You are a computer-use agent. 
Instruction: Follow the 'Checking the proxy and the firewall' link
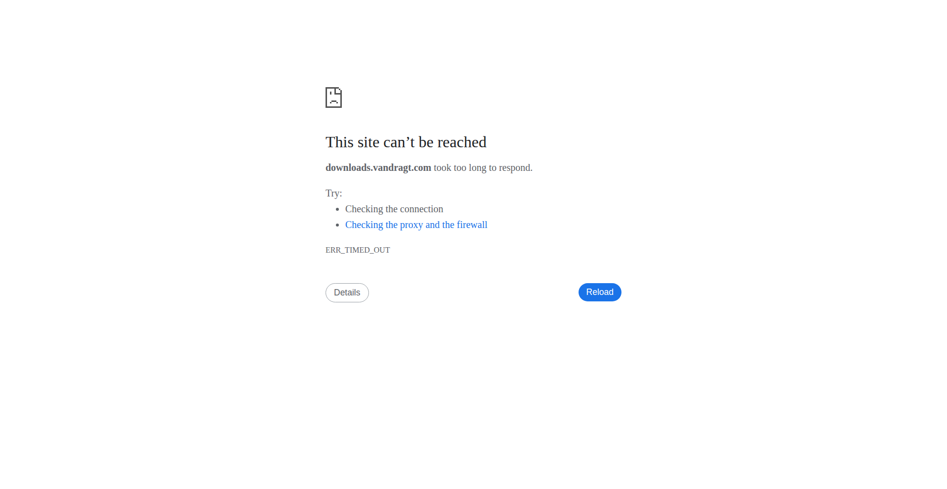[416, 225]
